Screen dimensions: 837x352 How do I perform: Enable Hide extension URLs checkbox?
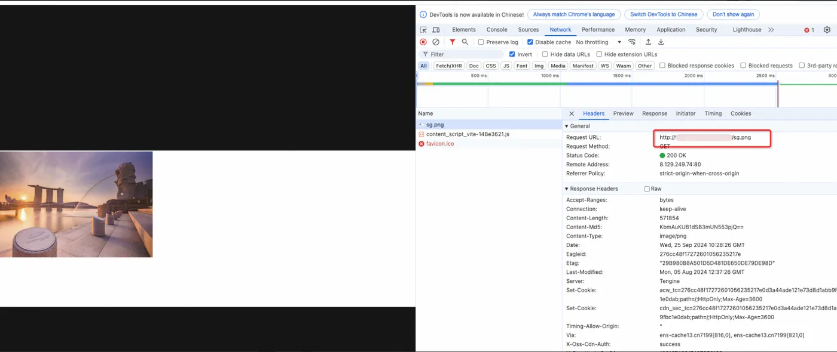(599, 54)
